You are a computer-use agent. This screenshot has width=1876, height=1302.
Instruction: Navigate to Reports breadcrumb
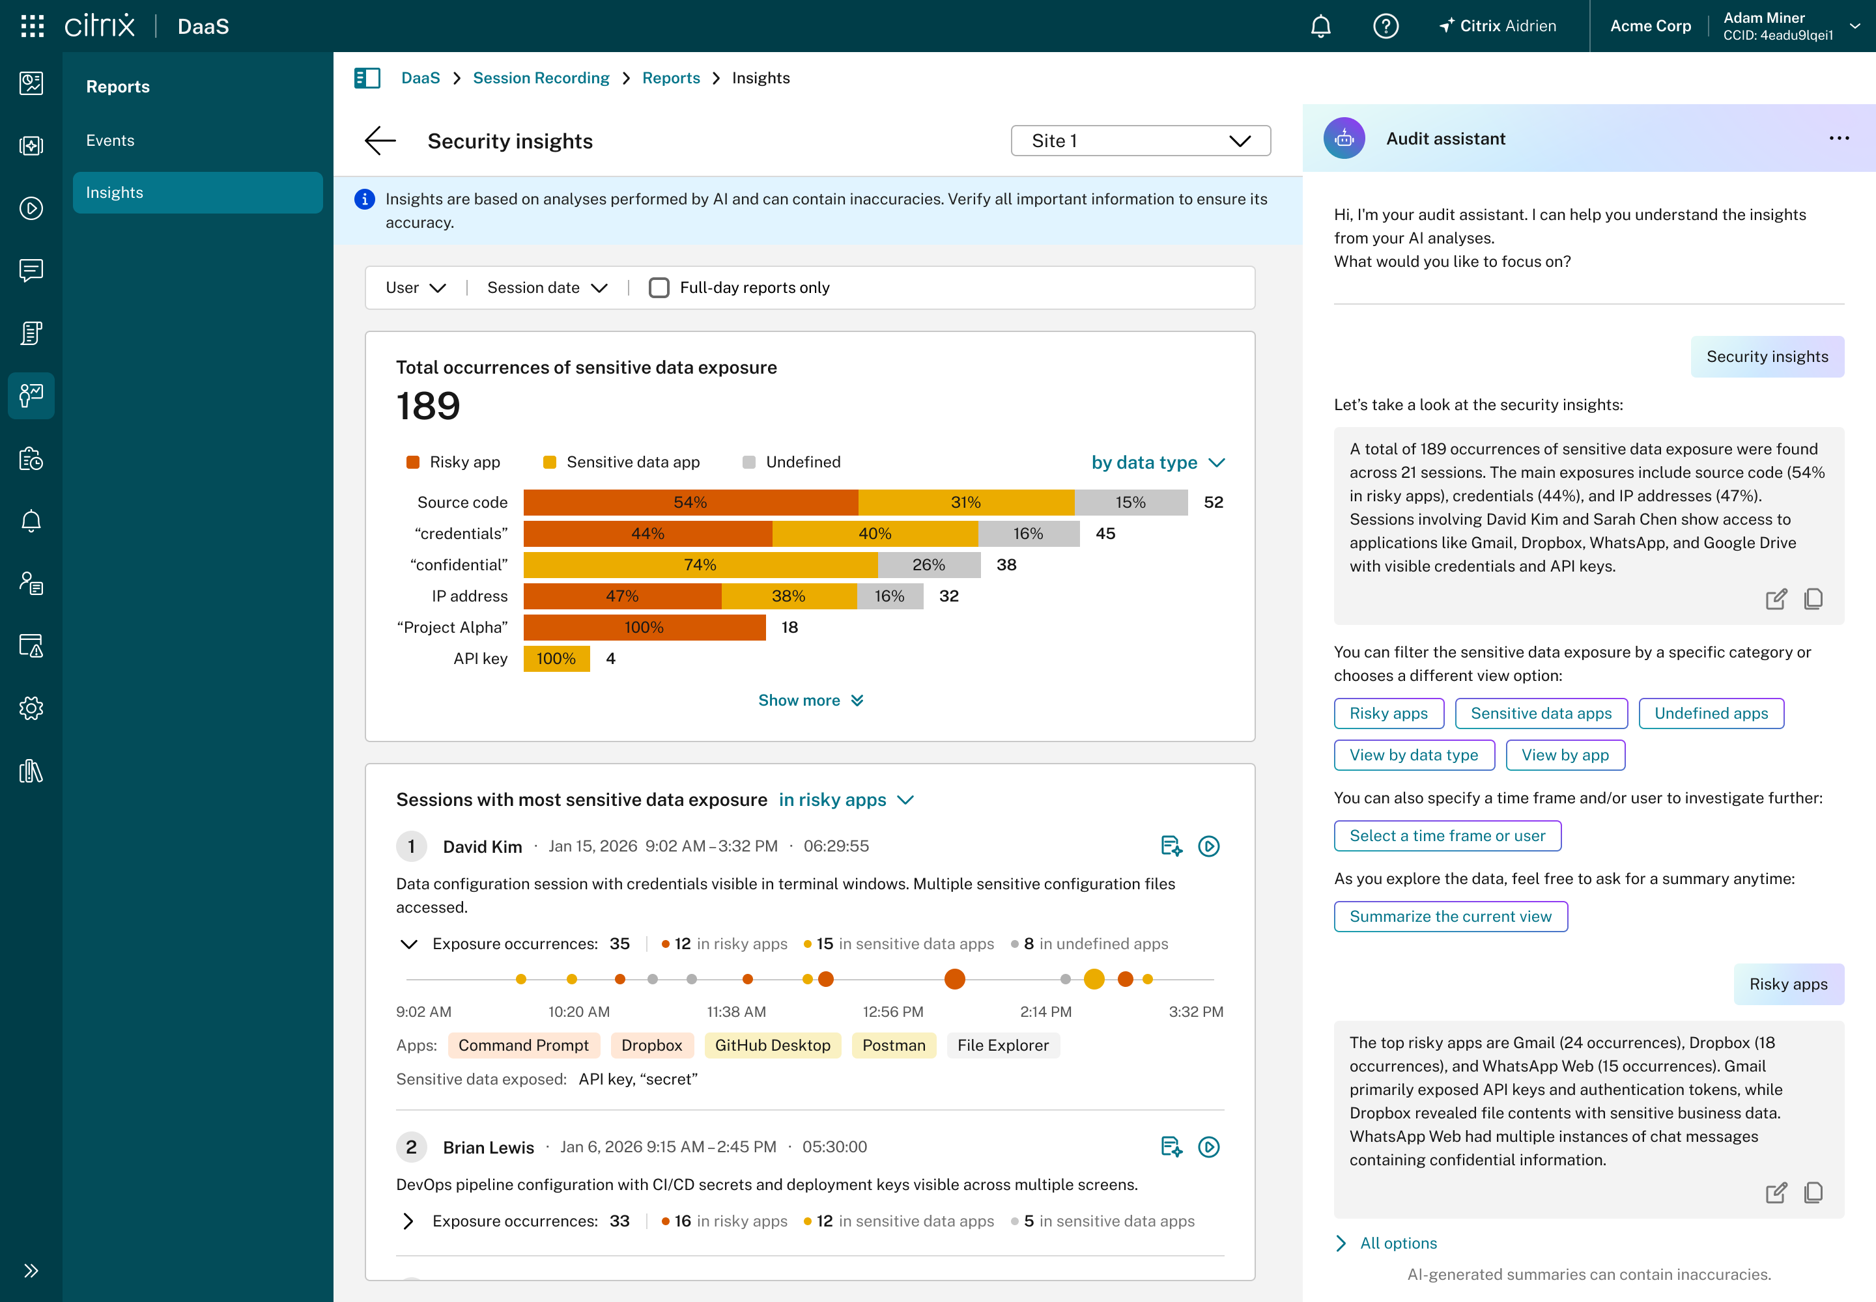(670, 78)
